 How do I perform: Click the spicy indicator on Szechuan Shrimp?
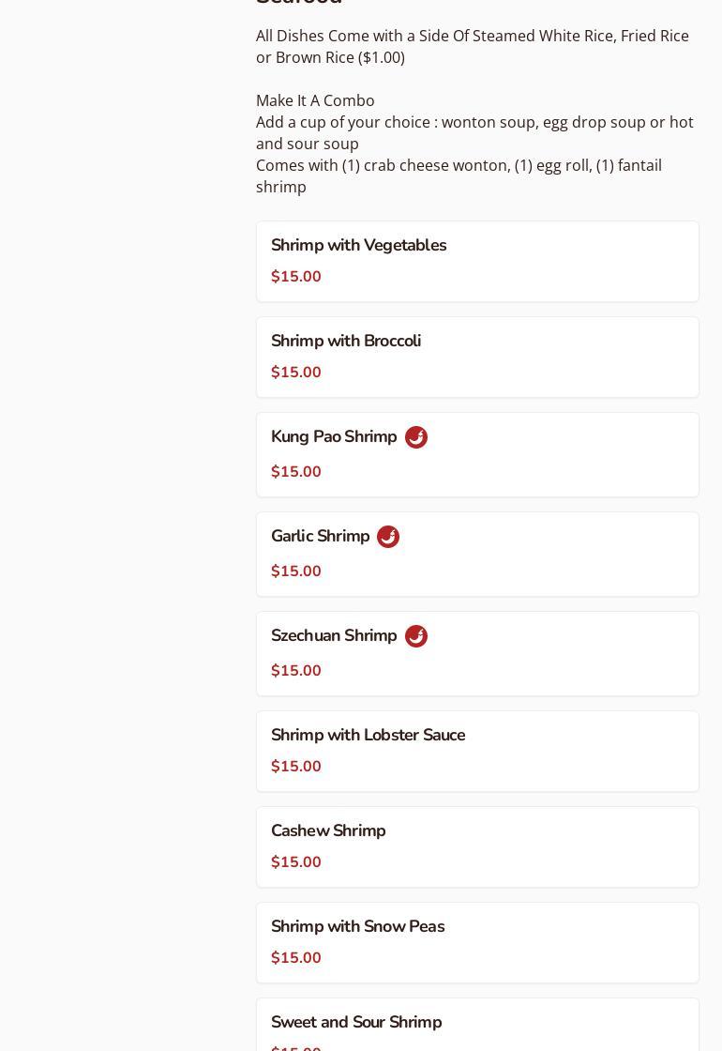tap(416, 636)
